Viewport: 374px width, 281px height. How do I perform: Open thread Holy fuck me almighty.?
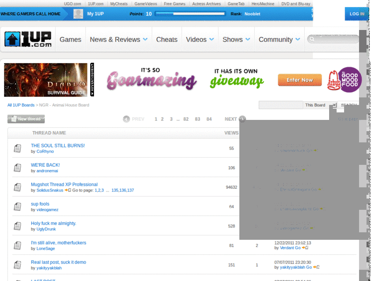[53, 223]
